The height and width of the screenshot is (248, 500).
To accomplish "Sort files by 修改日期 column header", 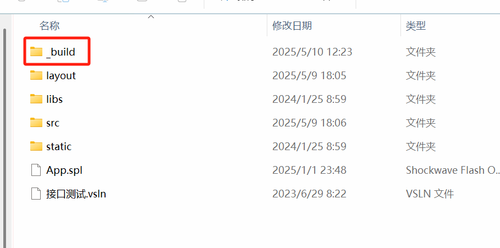I will click(292, 25).
